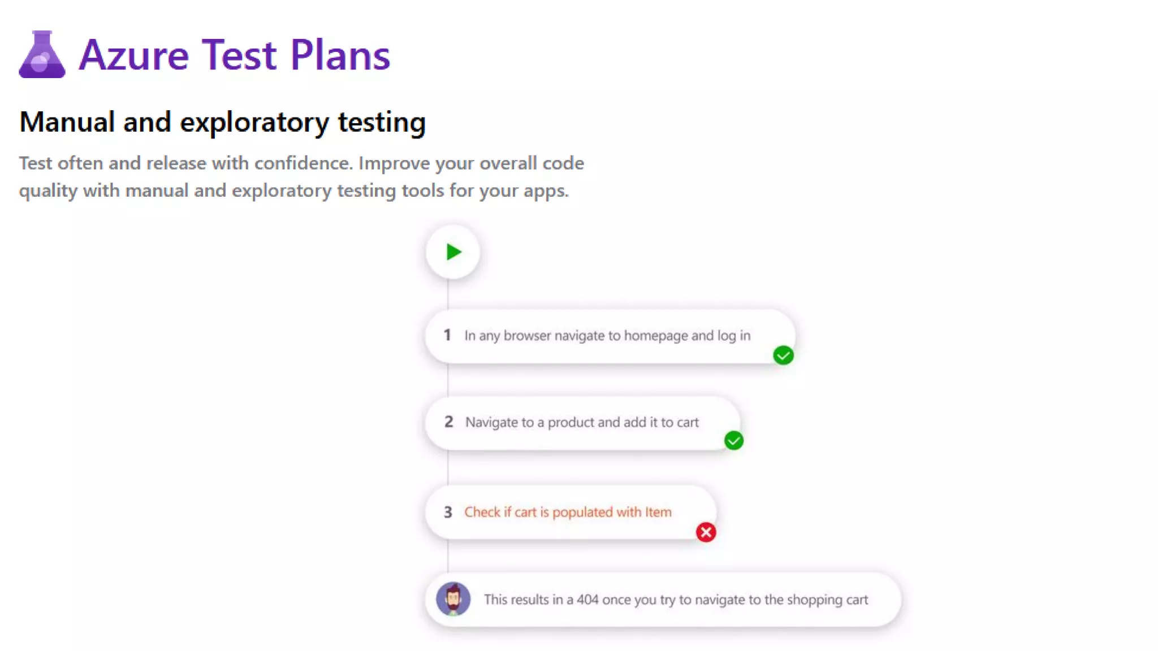Click the green checkmark on step 2

point(734,440)
